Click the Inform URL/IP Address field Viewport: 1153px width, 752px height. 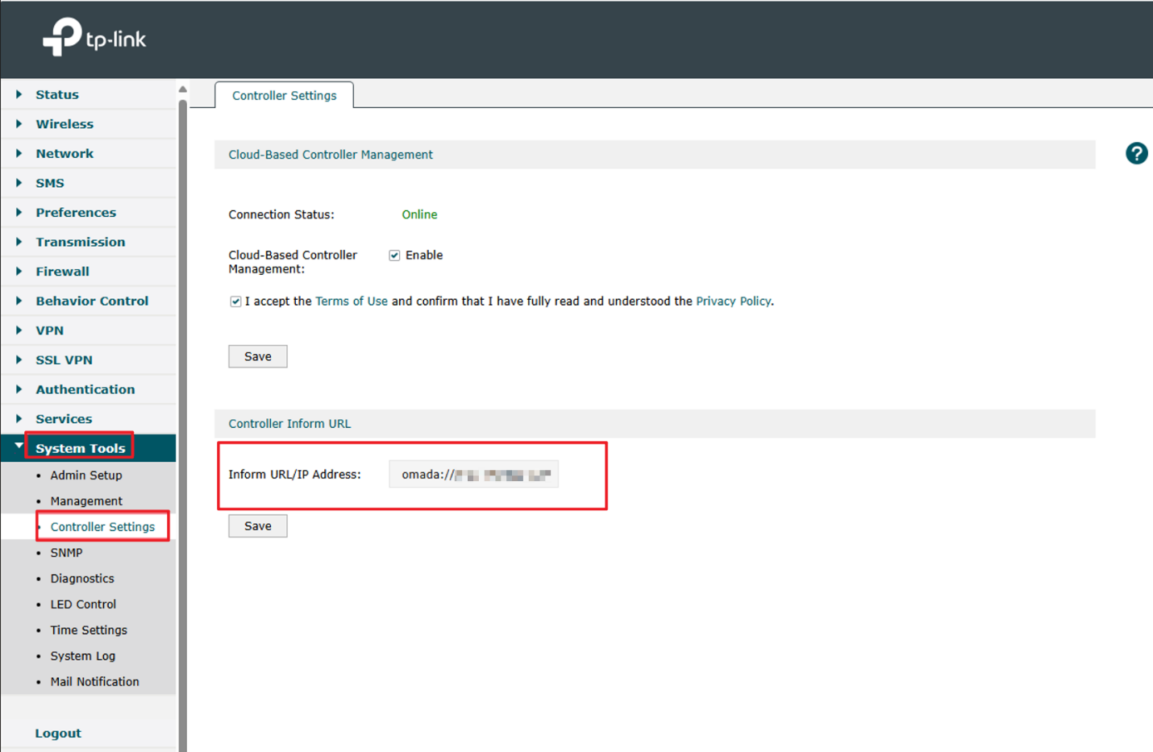pyautogui.click(x=473, y=475)
